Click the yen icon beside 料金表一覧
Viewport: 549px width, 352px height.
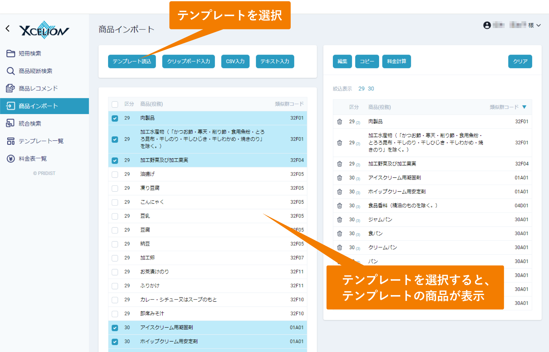[x=11, y=159]
